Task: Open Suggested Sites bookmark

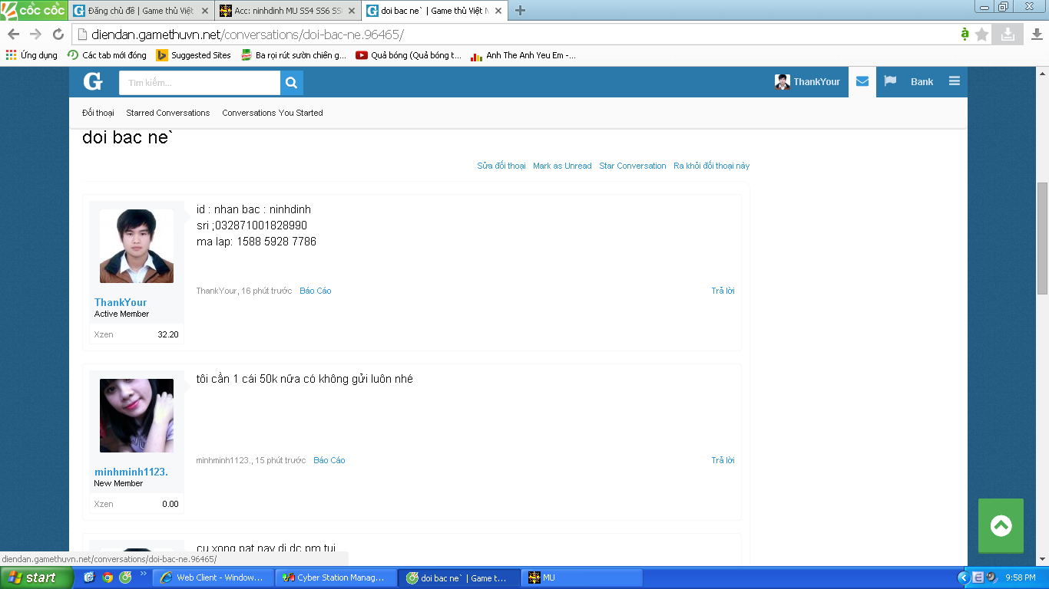Action: [x=194, y=55]
